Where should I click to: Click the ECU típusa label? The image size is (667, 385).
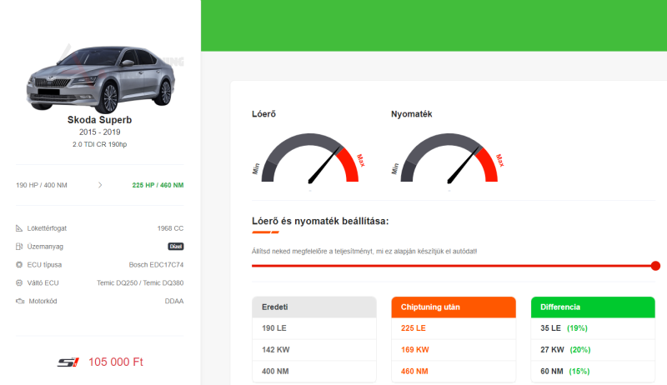(44, 265)
